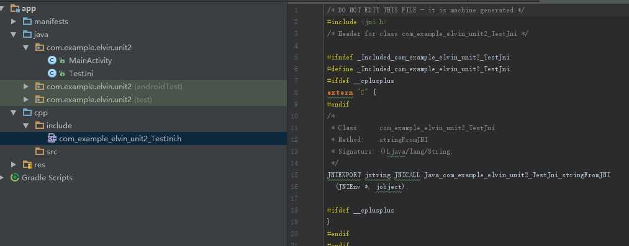Collapse the app module arrow

tap(2, 9)
